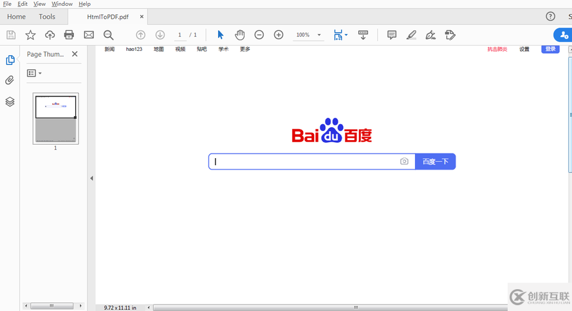The height and width of the screenshot is (311, 572).
Task: Click the 更多 link
Action: click(244, 49)
